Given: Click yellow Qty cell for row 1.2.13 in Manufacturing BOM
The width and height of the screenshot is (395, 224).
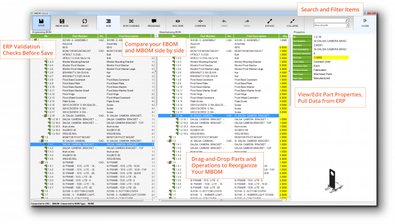Looking at the screenshot, I should pyautogui.click(x=283, y=98).
